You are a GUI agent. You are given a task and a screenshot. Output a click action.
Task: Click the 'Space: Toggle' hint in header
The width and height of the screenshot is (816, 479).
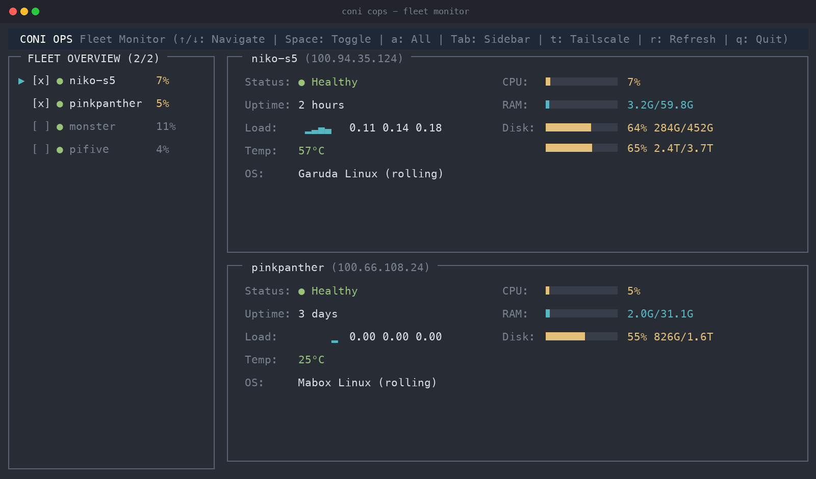pos(328,39)
